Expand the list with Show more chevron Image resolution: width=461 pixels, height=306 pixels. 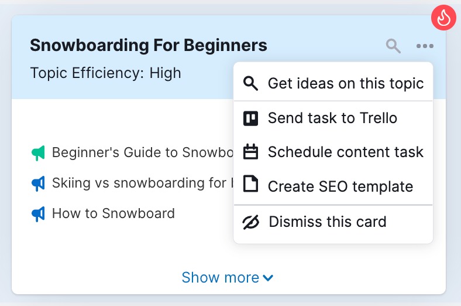point(268,278)
